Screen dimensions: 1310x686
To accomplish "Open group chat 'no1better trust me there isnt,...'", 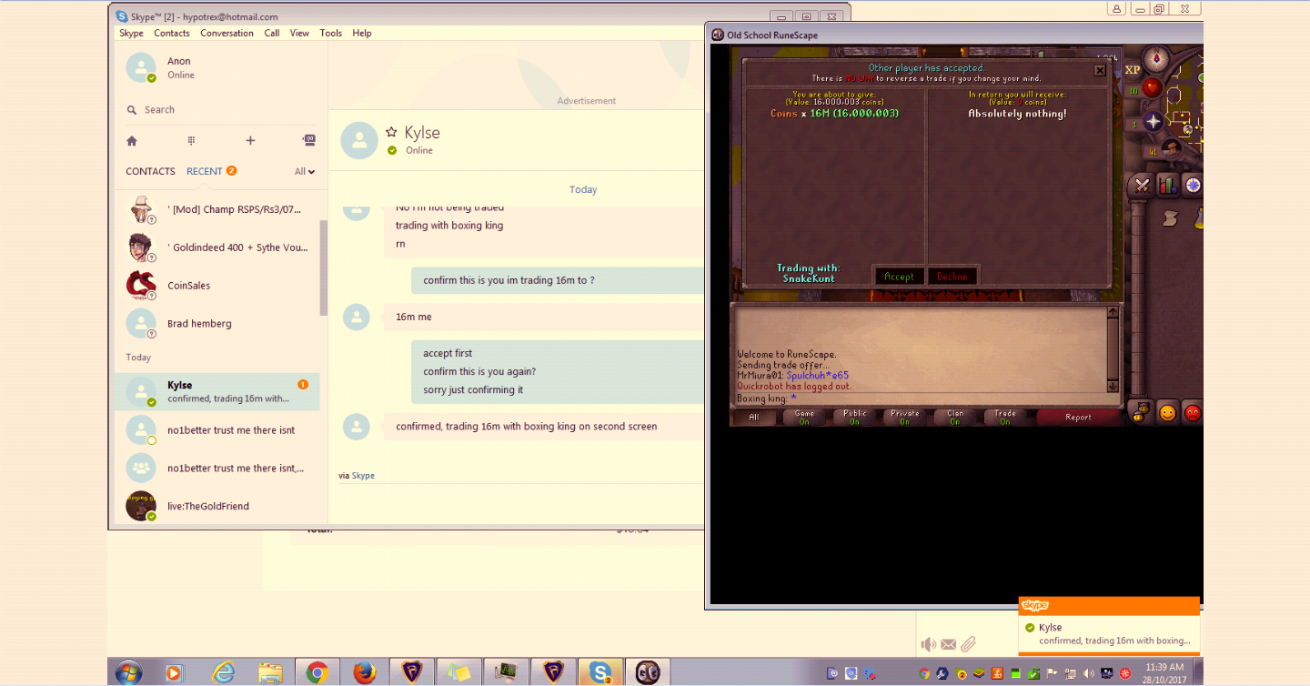I will point(217,468).
